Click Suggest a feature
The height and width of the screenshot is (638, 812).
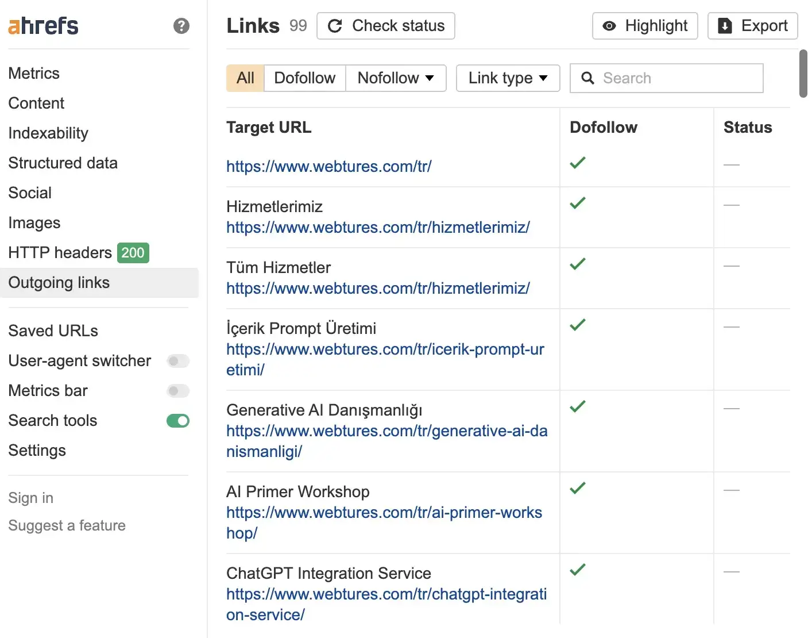[67, 525]
